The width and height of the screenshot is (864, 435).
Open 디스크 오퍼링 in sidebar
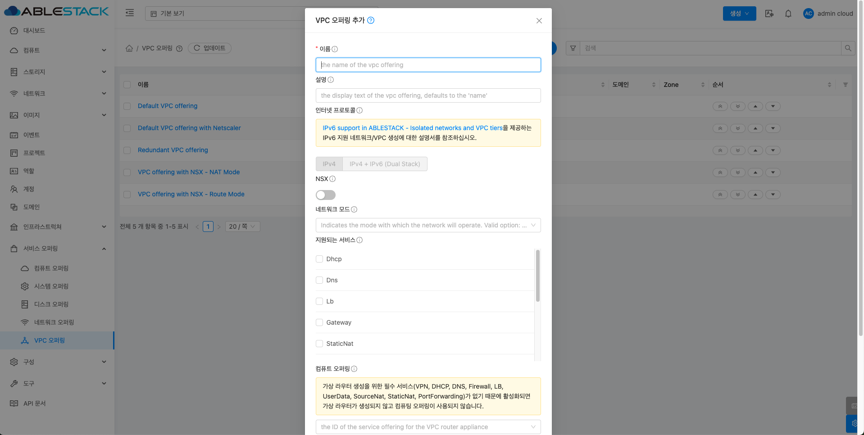click(57, 304)
